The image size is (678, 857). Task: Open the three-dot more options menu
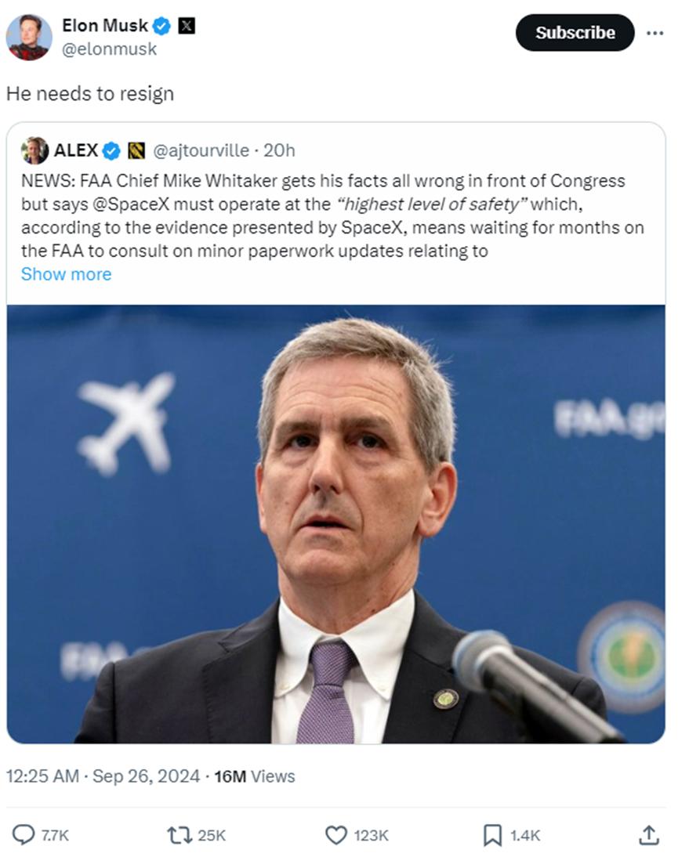pos(654,33)
